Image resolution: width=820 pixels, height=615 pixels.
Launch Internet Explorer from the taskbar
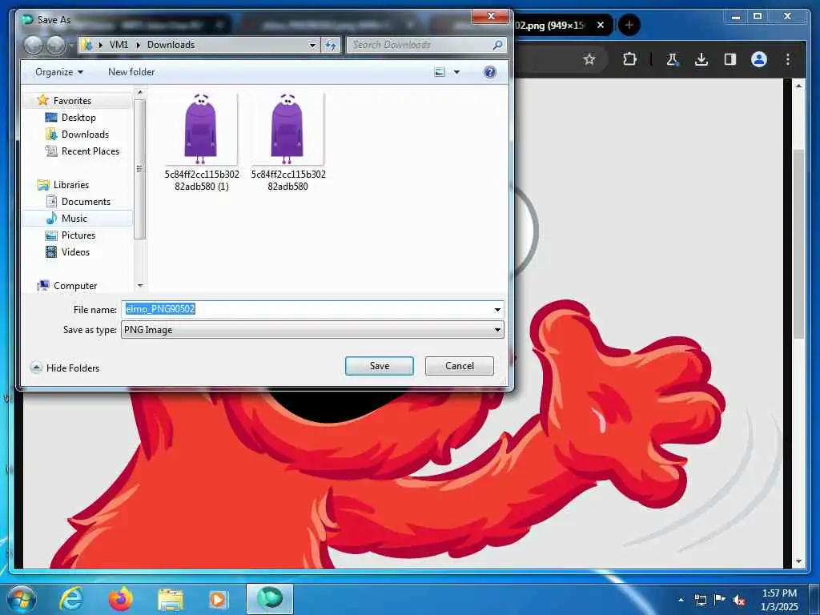[x=71, y=599]
